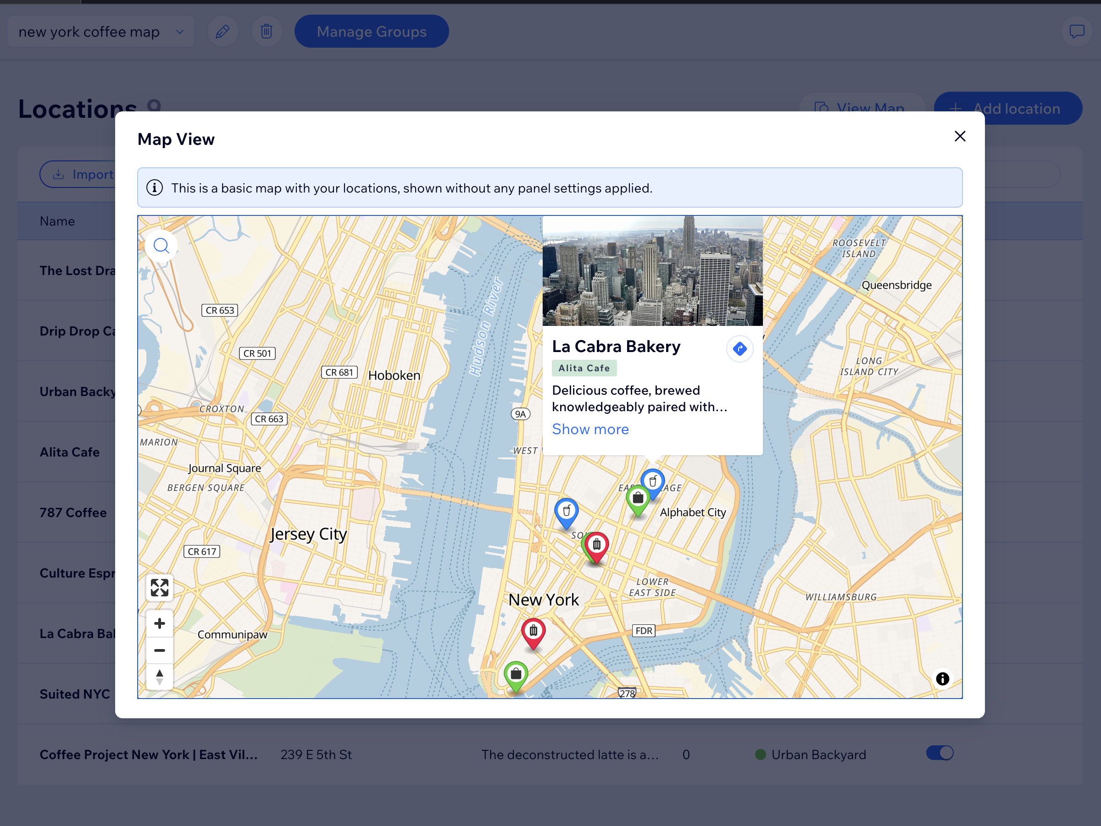Click the green bag pin near Alphabet City
This screenshot has height=826, width=1101.
coord(638,500)
